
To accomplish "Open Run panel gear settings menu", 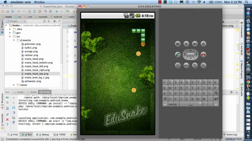I will (x=232, y=92).
